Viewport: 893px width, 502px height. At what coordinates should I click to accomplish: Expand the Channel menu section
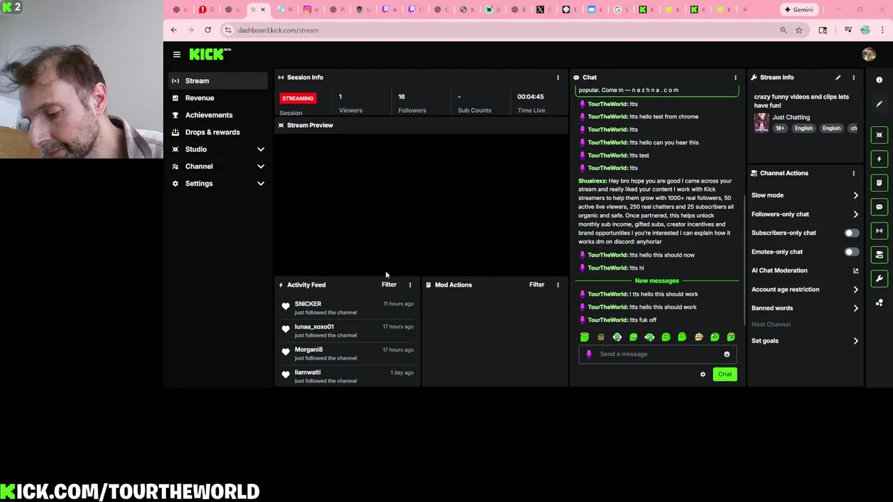pyautogui.click(x=218, y=167)
